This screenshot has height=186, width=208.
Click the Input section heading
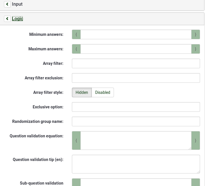pyautogui.click(x=17, y=4)
